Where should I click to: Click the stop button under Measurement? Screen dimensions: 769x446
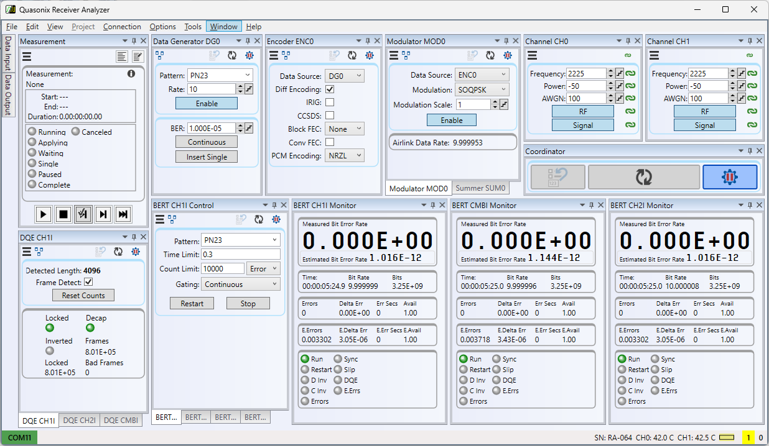pyautogui.click(x=63, y=214)
